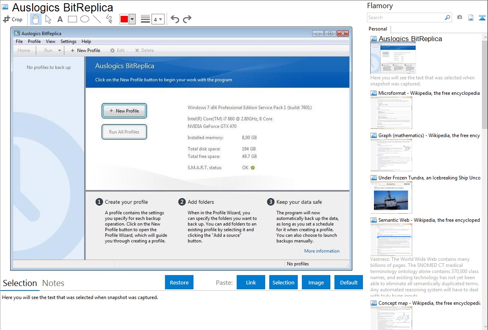The width and height of the screenshot is (488, 330).
Task: Undo the last annotation
Action: coord(175,19)
